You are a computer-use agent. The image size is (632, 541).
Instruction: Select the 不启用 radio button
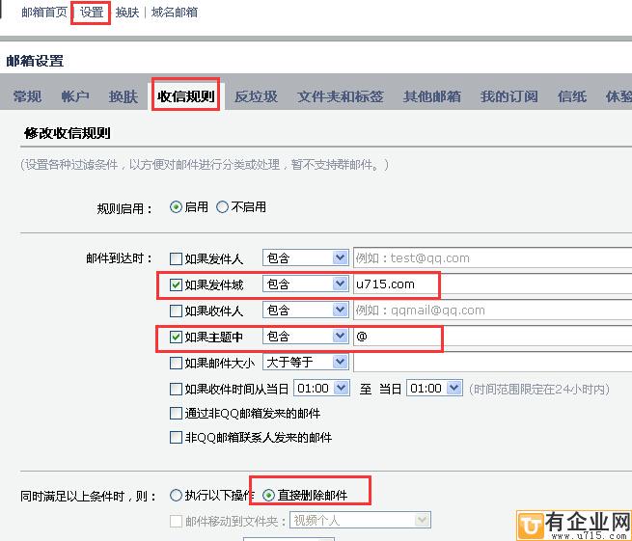223,206
